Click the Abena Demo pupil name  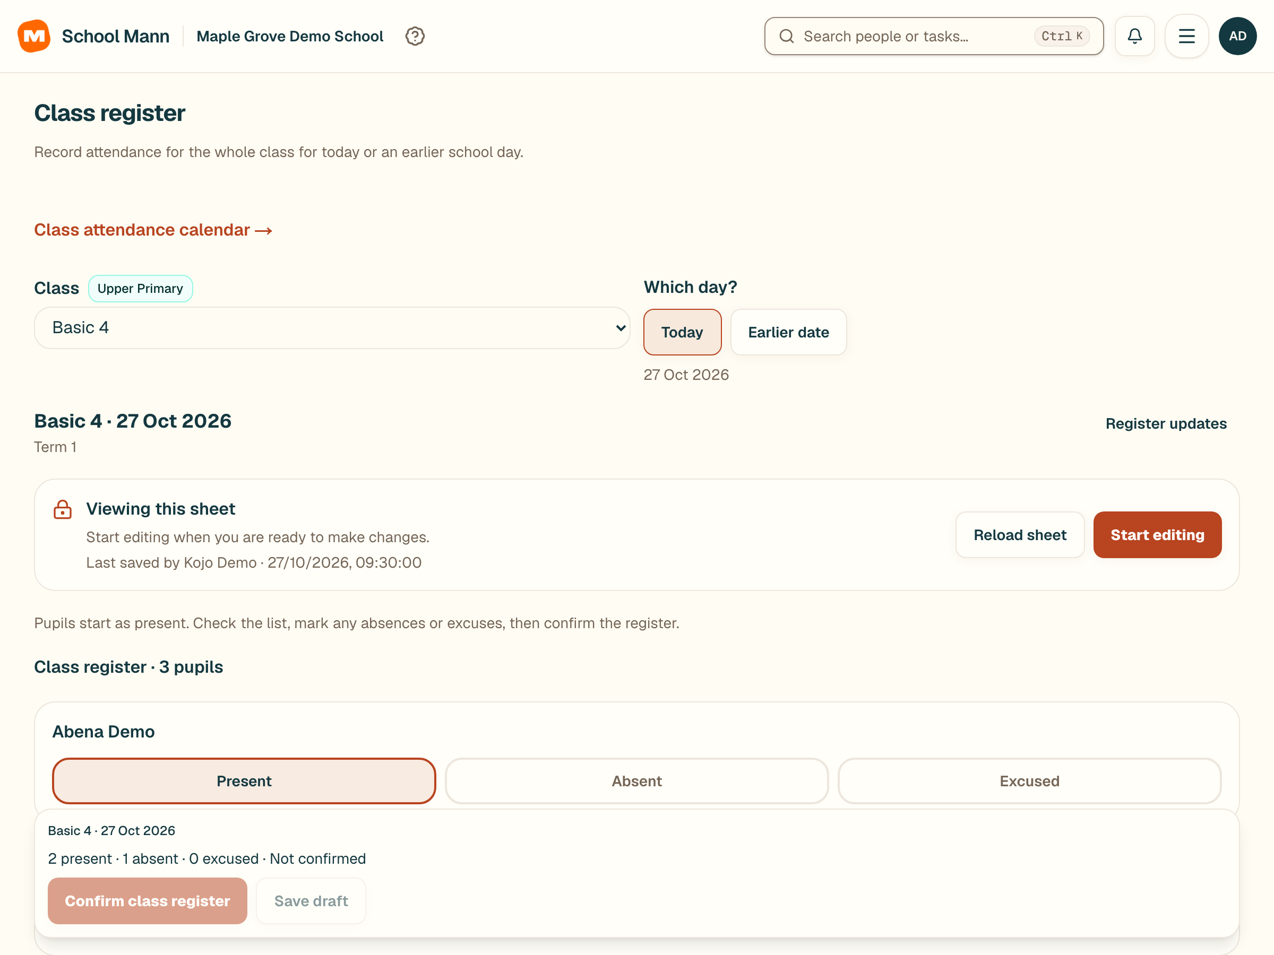tap(103, 732)
